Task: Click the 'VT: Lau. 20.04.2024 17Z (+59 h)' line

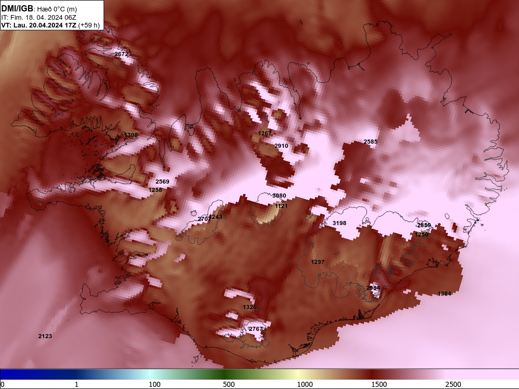Action: [x=51, y=25]
